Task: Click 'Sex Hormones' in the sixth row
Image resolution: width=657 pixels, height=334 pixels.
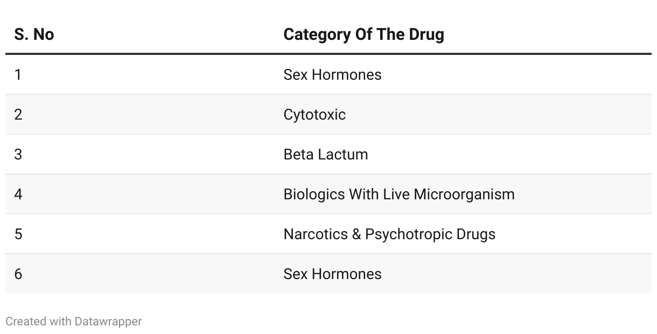Action: pyautogui.click(x=332, y=274)
